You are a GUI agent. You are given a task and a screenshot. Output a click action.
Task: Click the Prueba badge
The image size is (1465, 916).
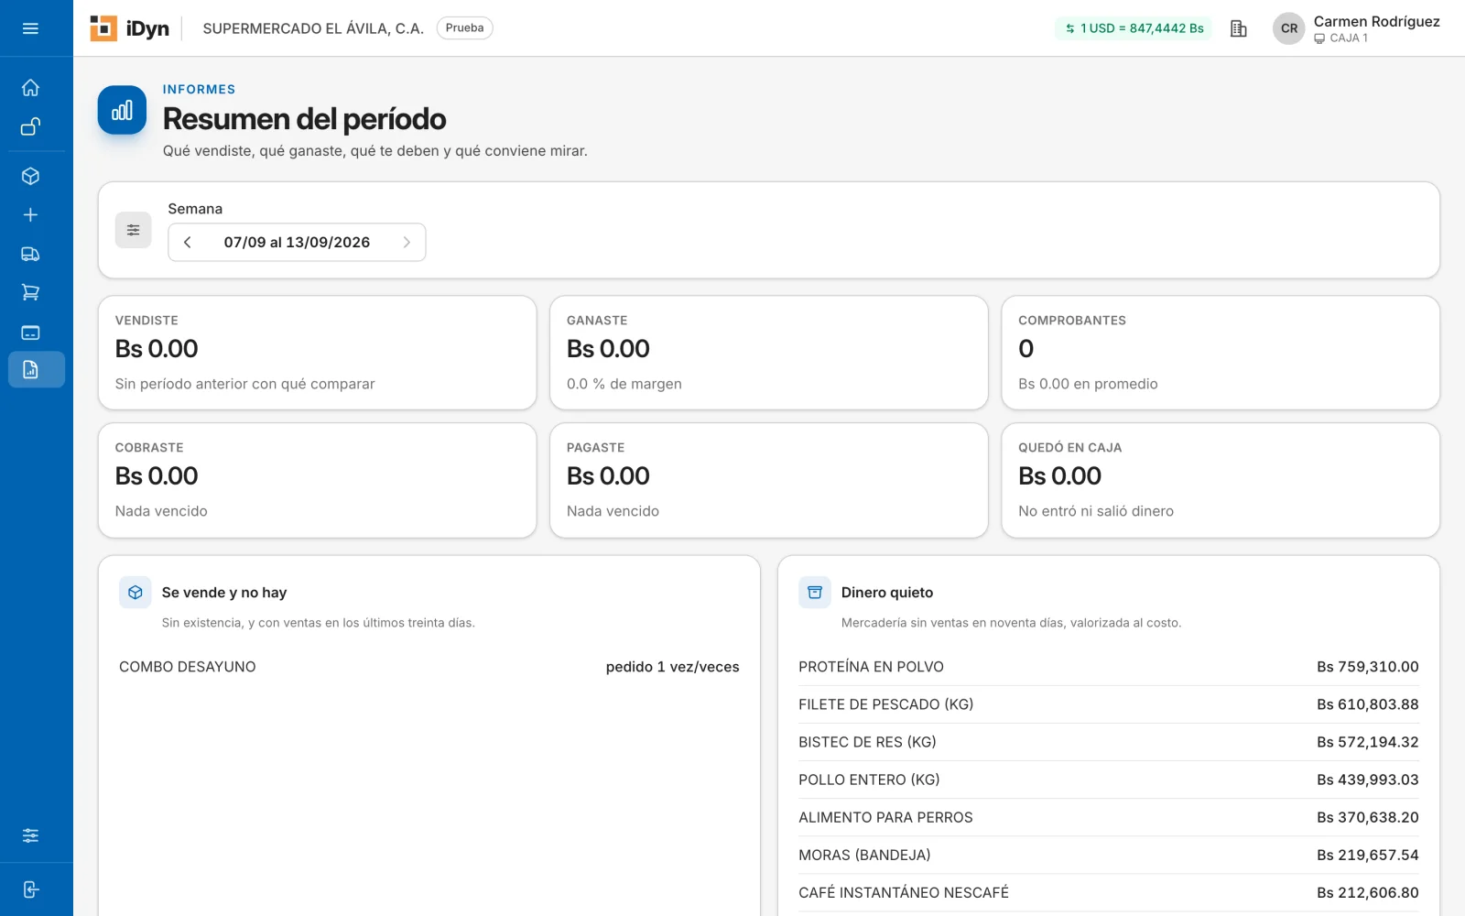[x=464, y=28]
